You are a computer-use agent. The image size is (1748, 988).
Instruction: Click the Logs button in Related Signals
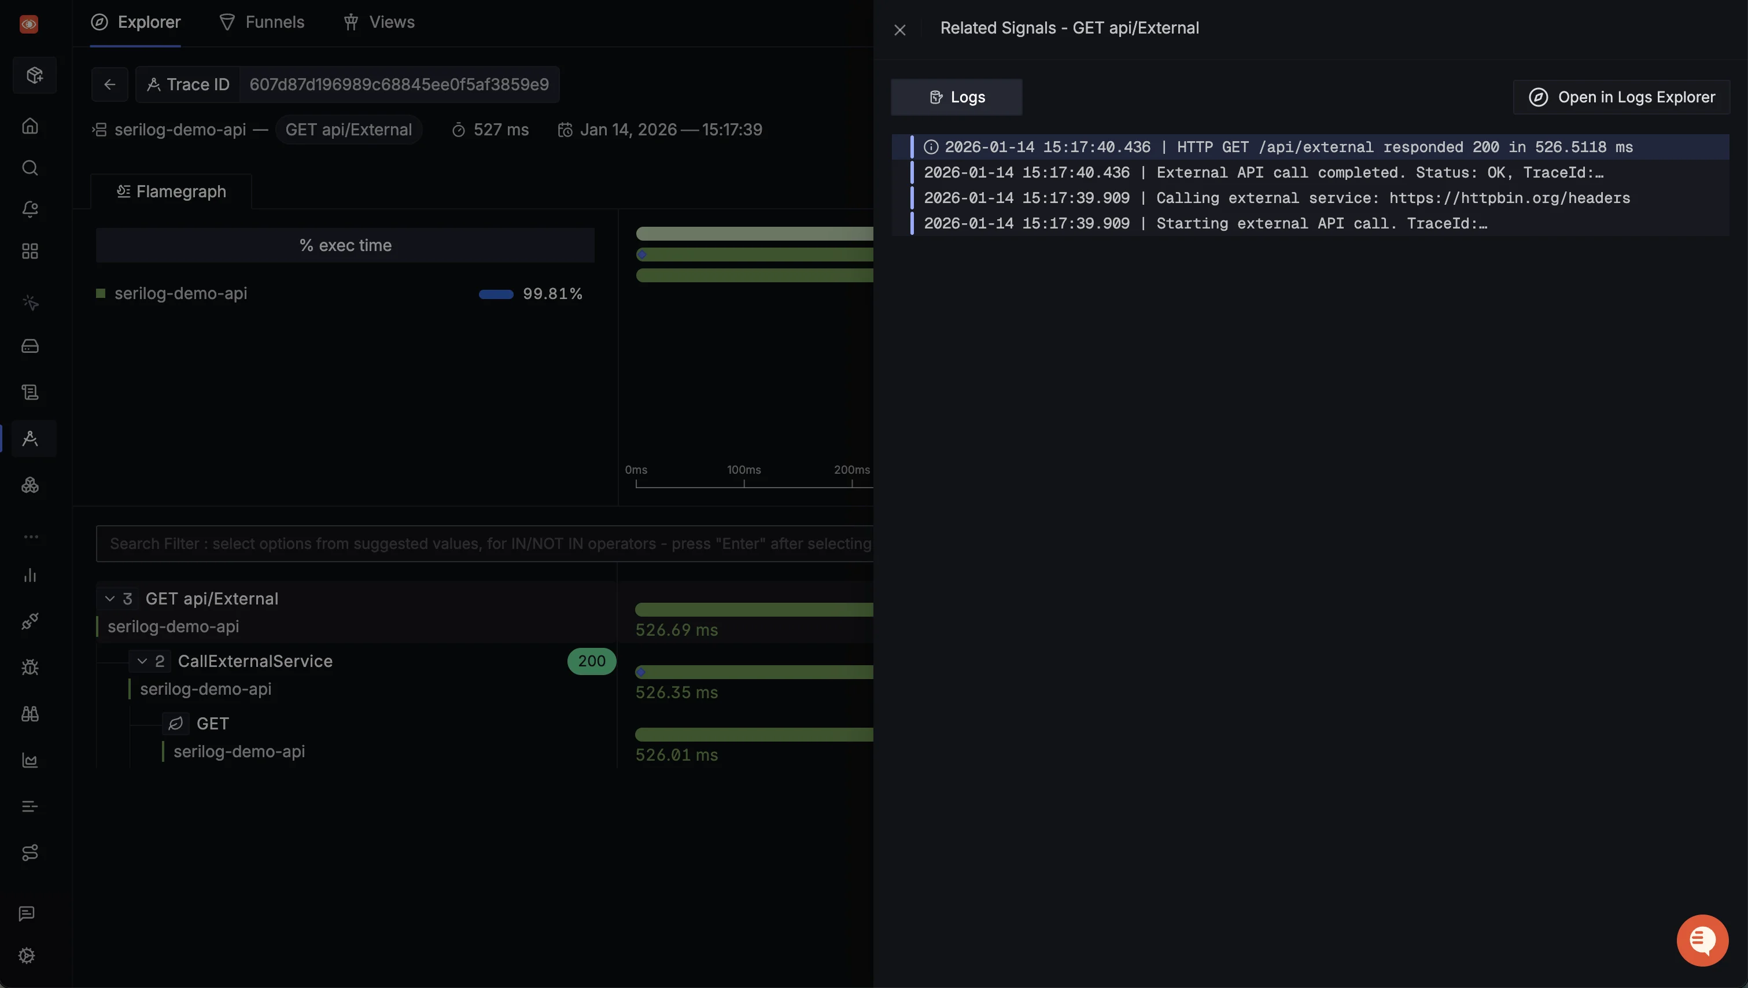pyautogui.click(x=956, y=97)
